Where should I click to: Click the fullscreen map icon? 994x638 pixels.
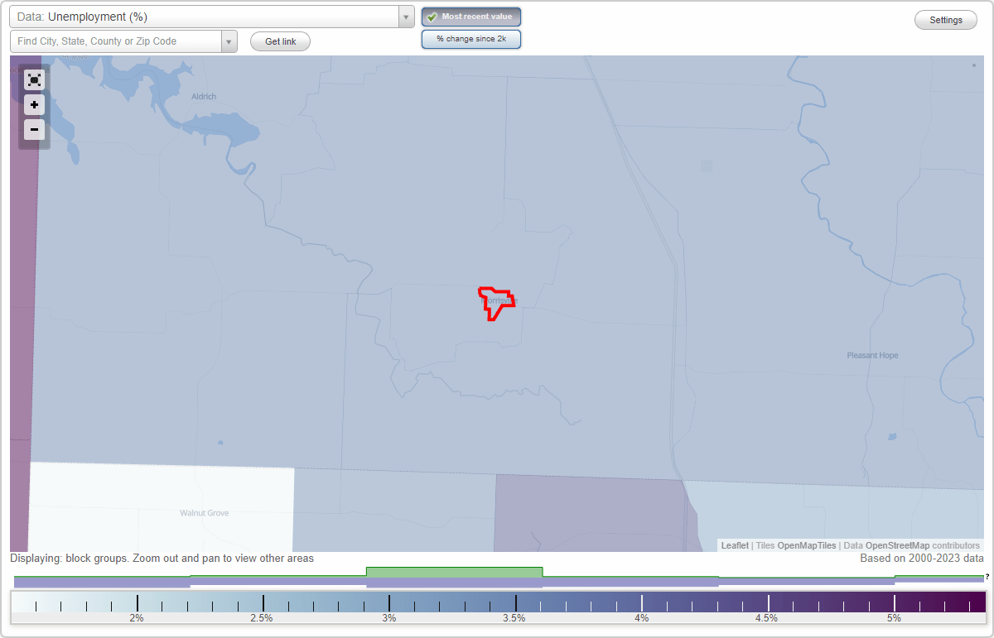point(34,79)
